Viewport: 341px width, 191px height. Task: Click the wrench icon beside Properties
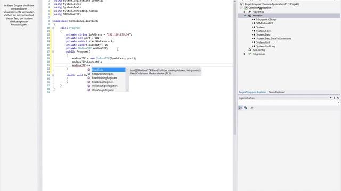coord(250,12)
